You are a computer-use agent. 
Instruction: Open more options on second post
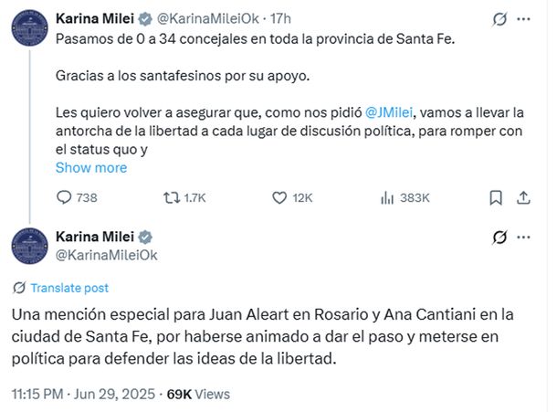(x=523, y=238)
